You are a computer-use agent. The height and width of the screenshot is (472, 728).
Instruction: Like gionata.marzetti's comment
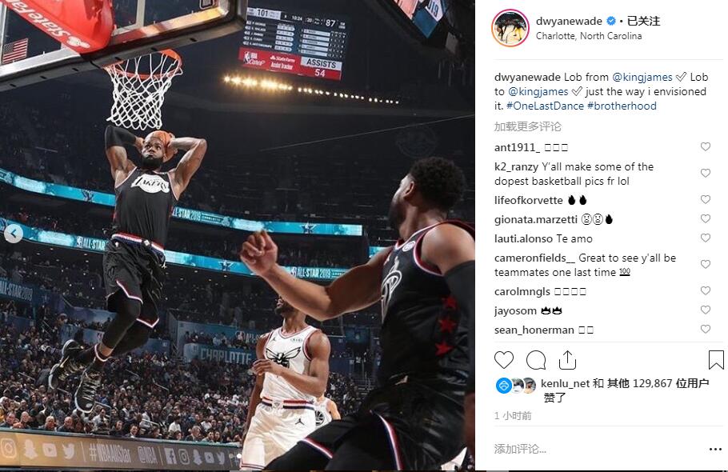tap(706, 218)
